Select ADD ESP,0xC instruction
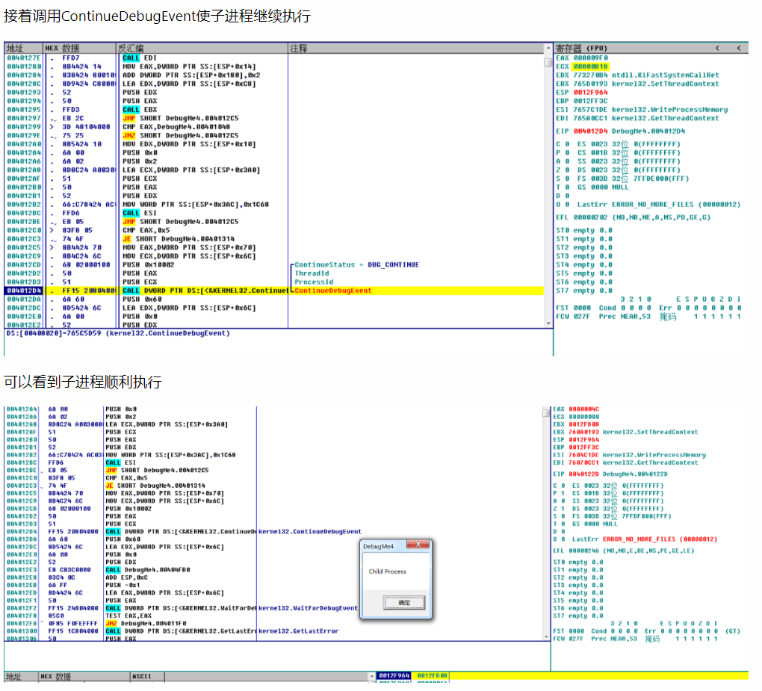The height and width of the screenshot is (691, 762). [x=126, y=577]
